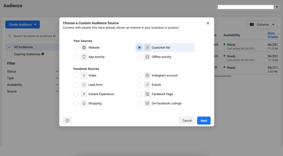This screenshot has width=283, height=156.
Task: Close the Custom Audience Source dialog
Action: pos(208,23)
